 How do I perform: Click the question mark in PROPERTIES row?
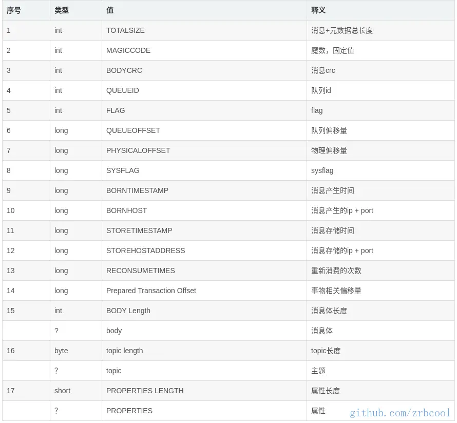tap(56, 411)
